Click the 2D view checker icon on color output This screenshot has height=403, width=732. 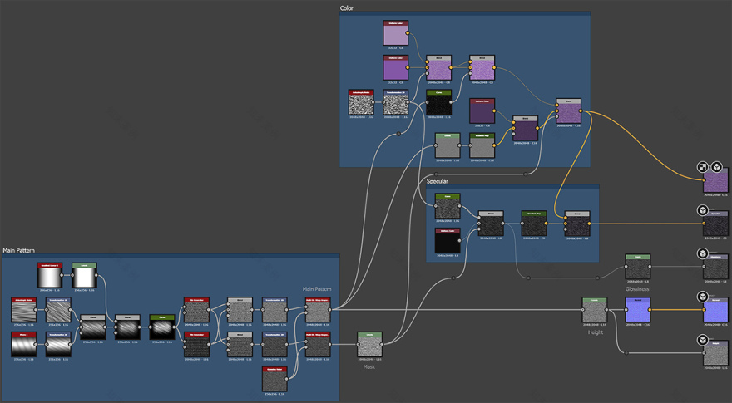click(x=703, y=167)
